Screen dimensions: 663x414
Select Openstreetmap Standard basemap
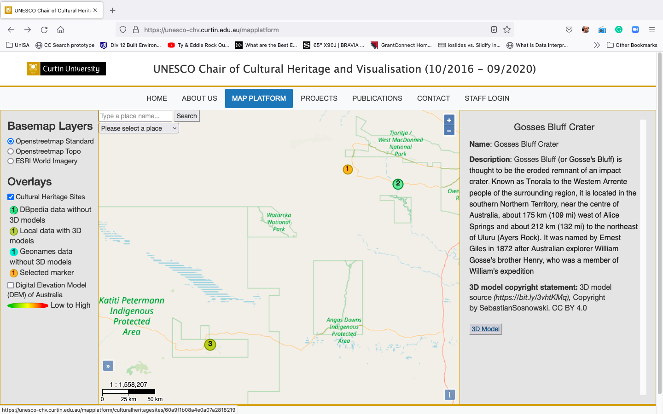(x=11, y=141)
